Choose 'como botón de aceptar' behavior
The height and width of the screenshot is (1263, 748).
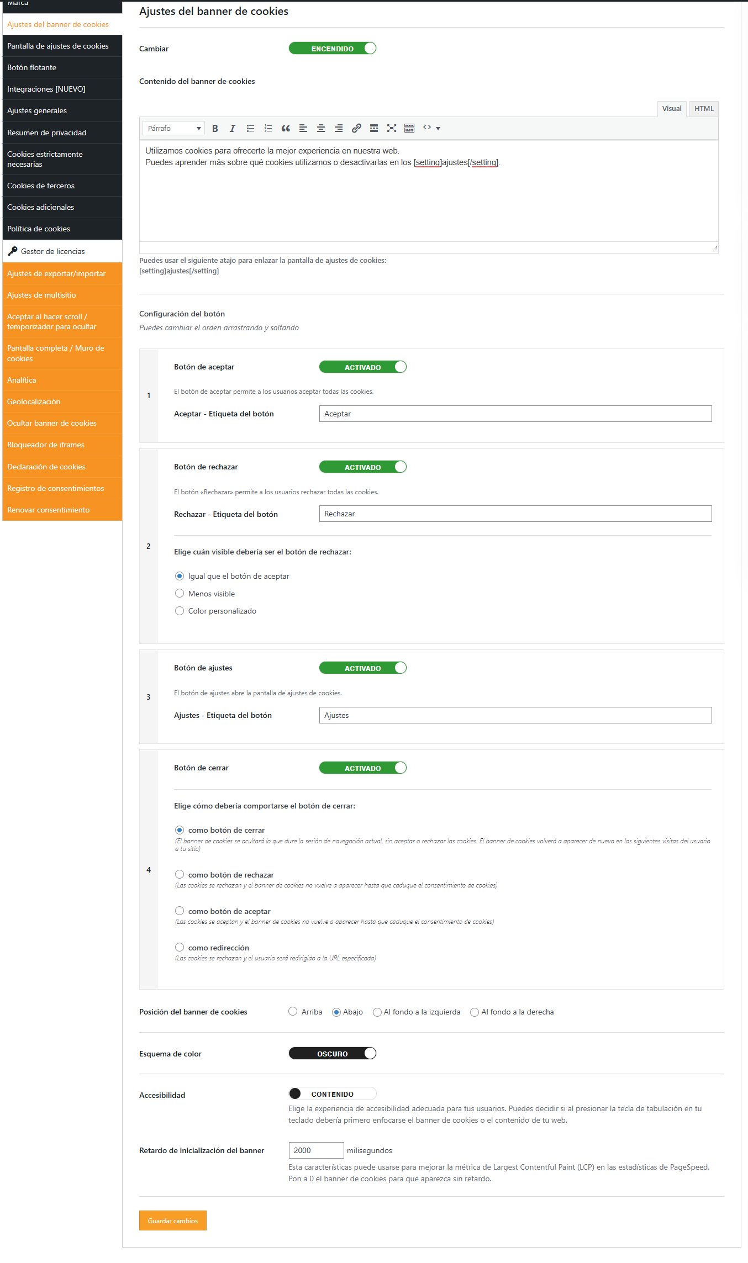tap(180, 911)
